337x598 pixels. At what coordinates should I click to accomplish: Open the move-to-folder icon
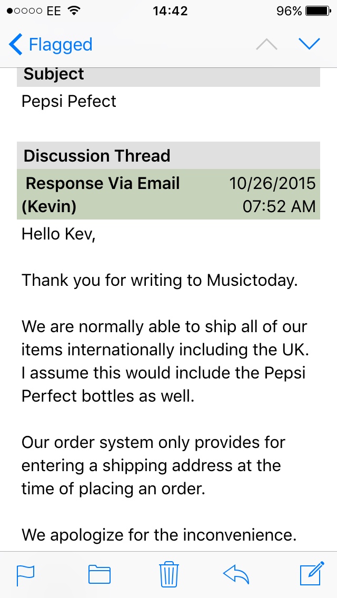(99, 574)
